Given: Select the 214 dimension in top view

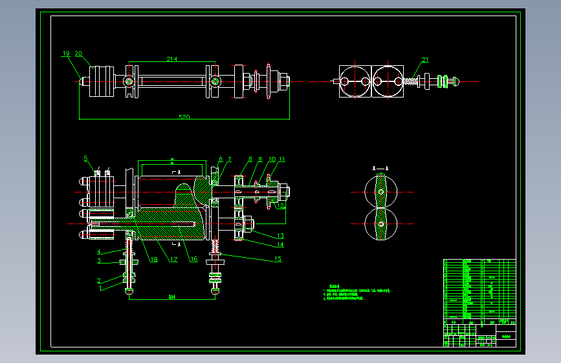Looking at the screenshot, I should pos(171,59).
